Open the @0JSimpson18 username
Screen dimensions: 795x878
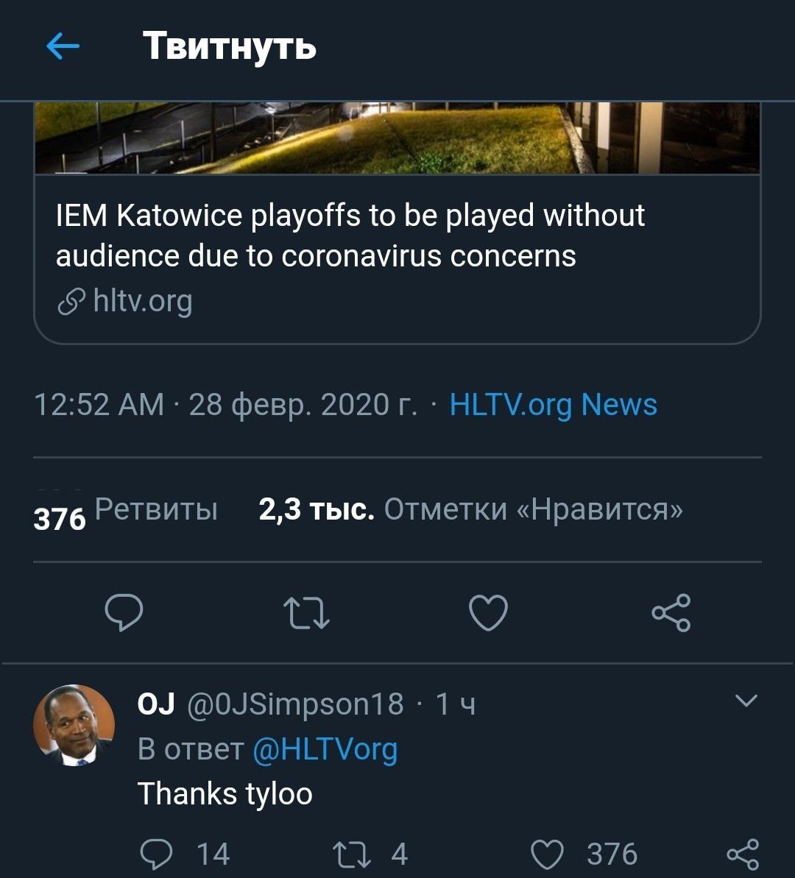click(296, 704)
